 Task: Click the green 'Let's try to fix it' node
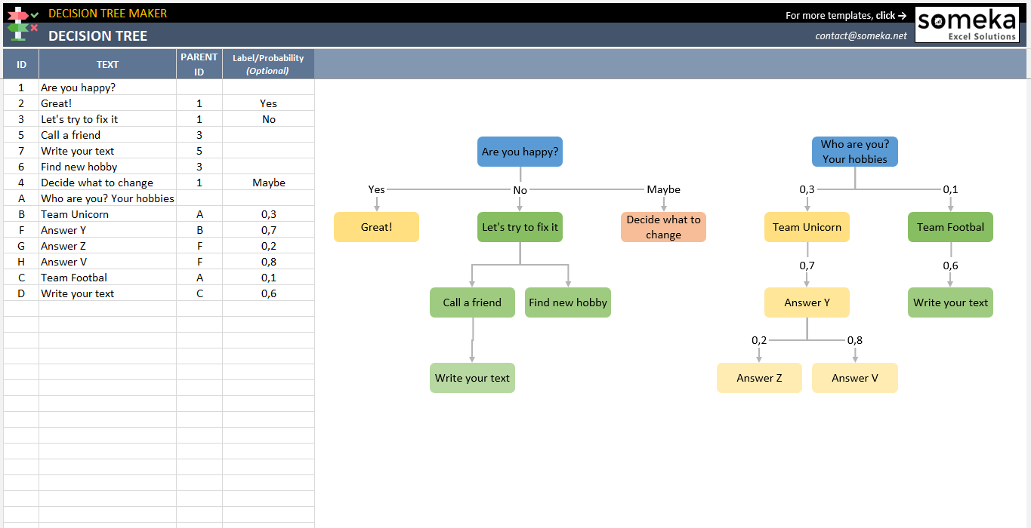pyautogui.click(x=520, y=226)
